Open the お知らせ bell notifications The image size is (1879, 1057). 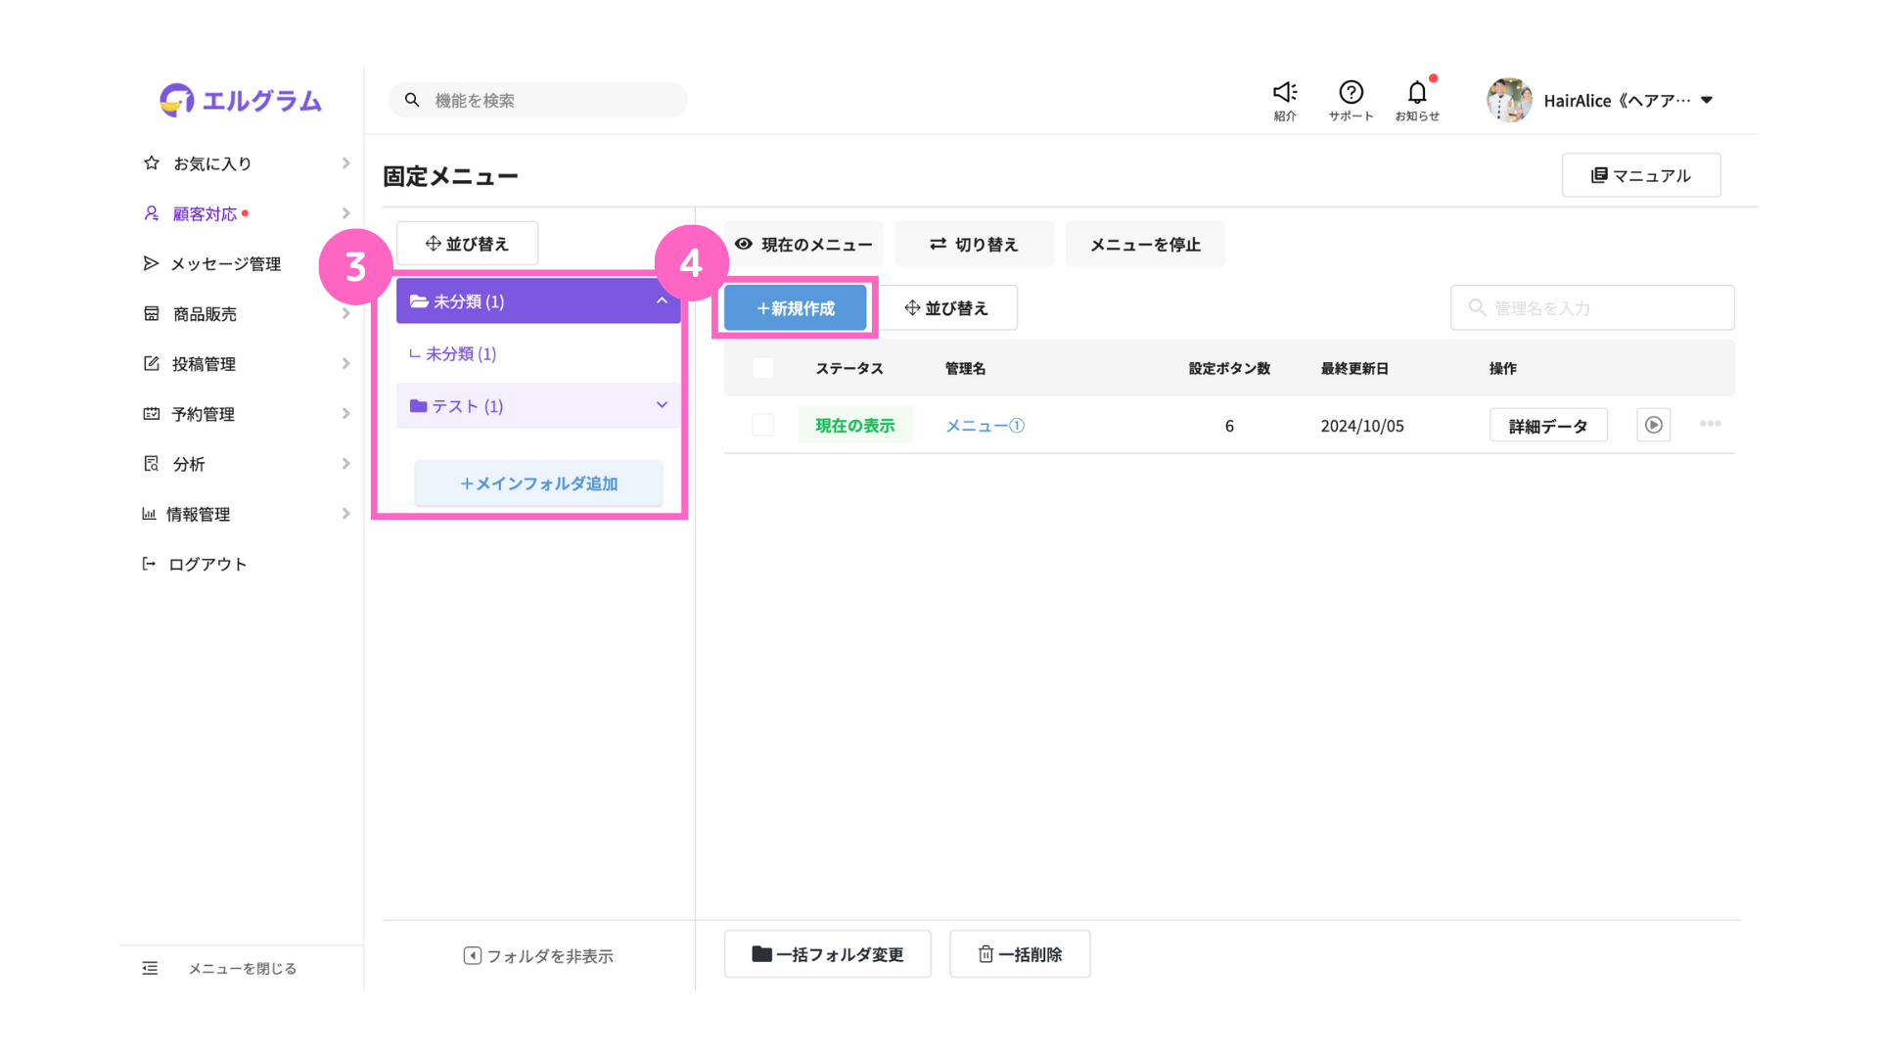1417,92
